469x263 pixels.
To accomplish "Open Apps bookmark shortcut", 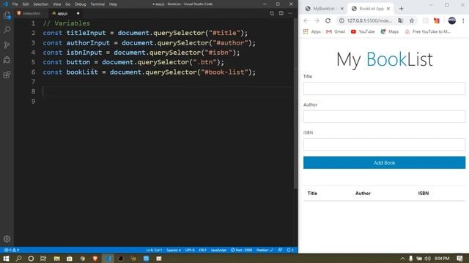I will (x=312, y=31).
